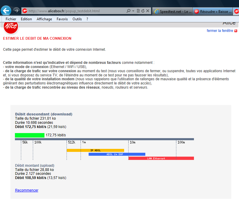239x199 pixels.
Task: Refresh the page with the reload icon
Action: pyautogui.click(x=143, y=11)
